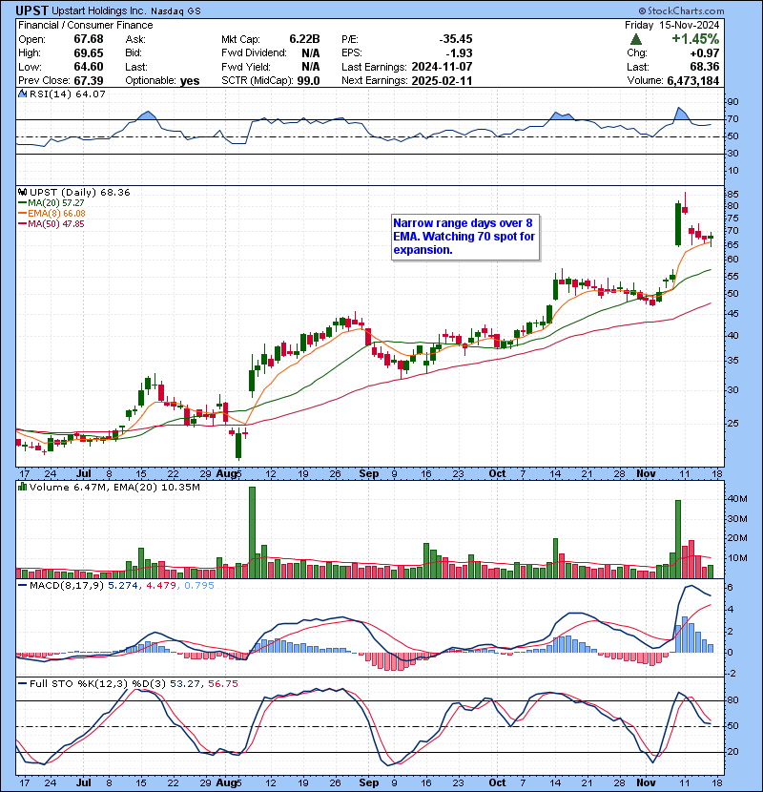Click the stochastic %K value 53.27

coord(185,683)
